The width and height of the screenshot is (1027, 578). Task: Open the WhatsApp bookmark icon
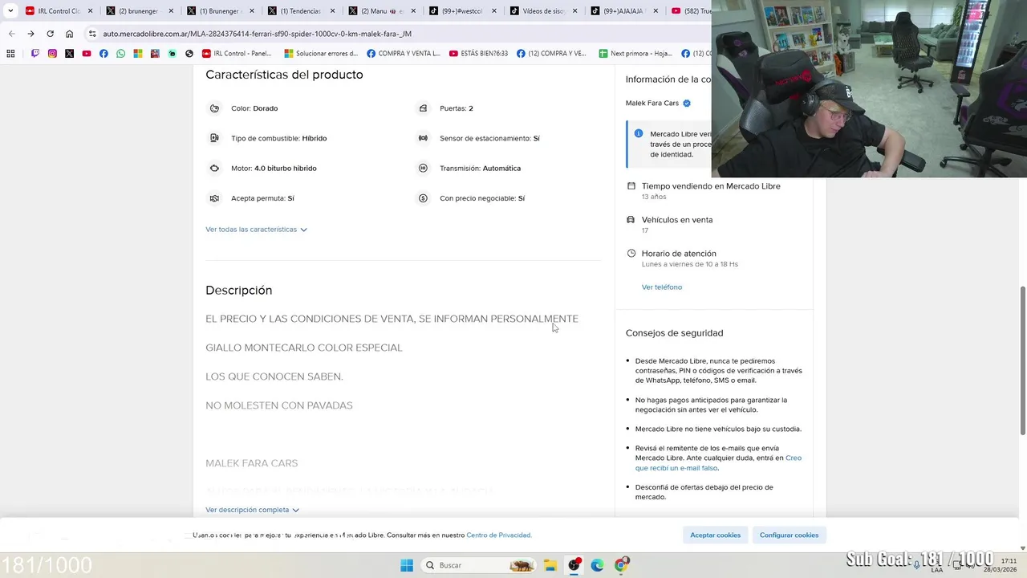coord(120,54)
